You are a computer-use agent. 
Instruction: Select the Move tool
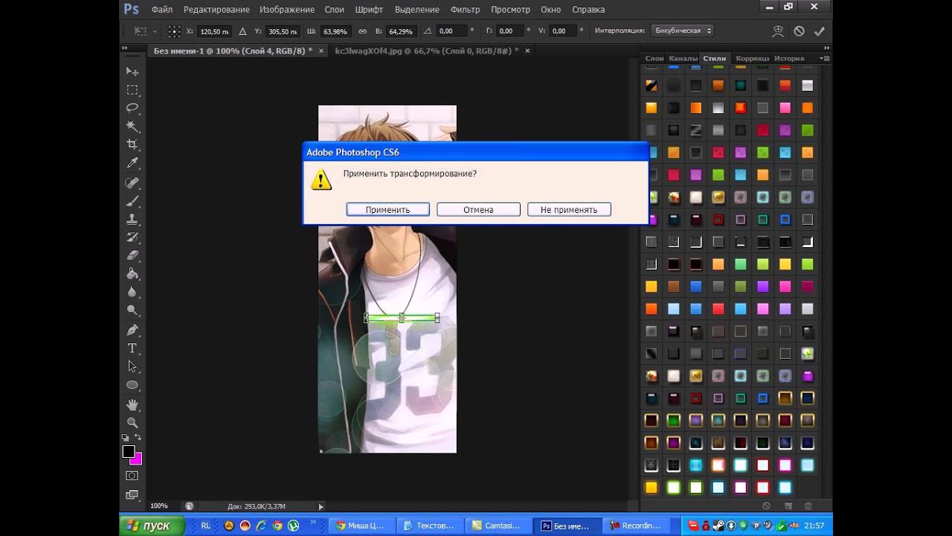point(132,71)
